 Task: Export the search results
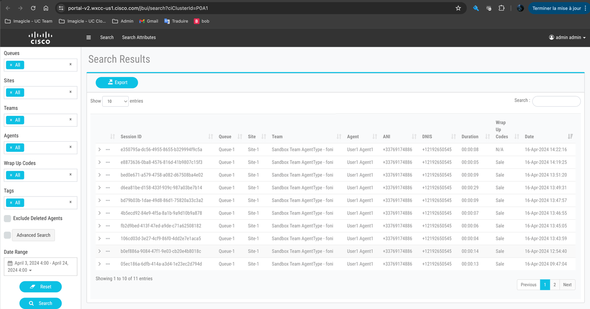point(117,83)
